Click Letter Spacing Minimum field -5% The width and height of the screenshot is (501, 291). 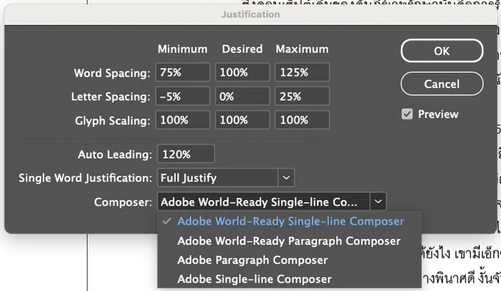coord(183,96)
